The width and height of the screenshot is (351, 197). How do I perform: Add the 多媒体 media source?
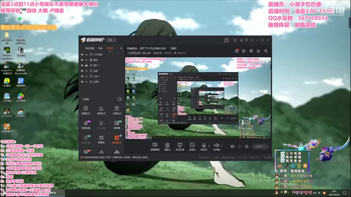point(192,147)
